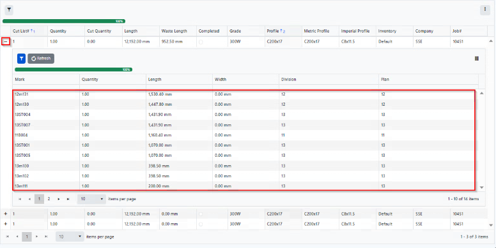
Task: Select mark 13m111 cell
Action: [46, 186]
